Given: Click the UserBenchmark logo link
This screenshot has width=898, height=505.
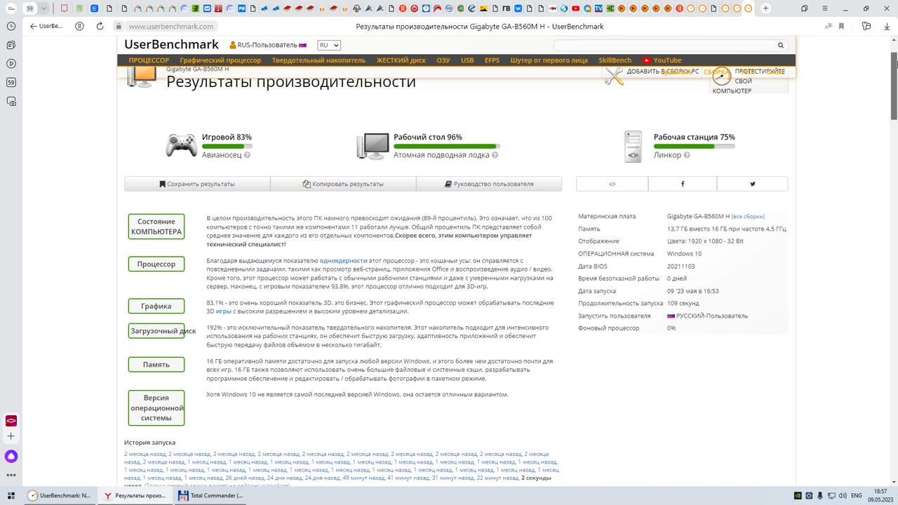Looking at the screenshot, I should [171, 44].
